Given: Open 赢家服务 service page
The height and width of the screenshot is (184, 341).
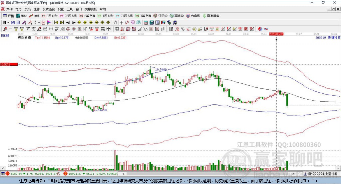Looking at the screenshot, I should [x=211, y=16].
